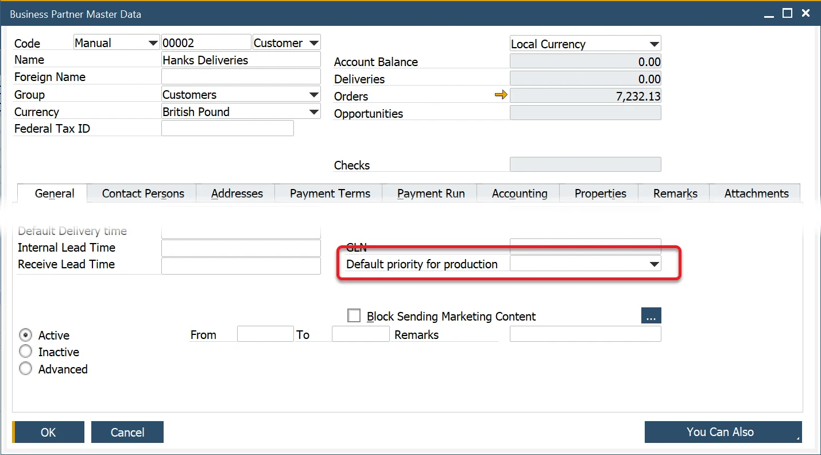Minimize the Business Partner Master Data window
This screenshot has height=455, width=821.
[769, 13]
